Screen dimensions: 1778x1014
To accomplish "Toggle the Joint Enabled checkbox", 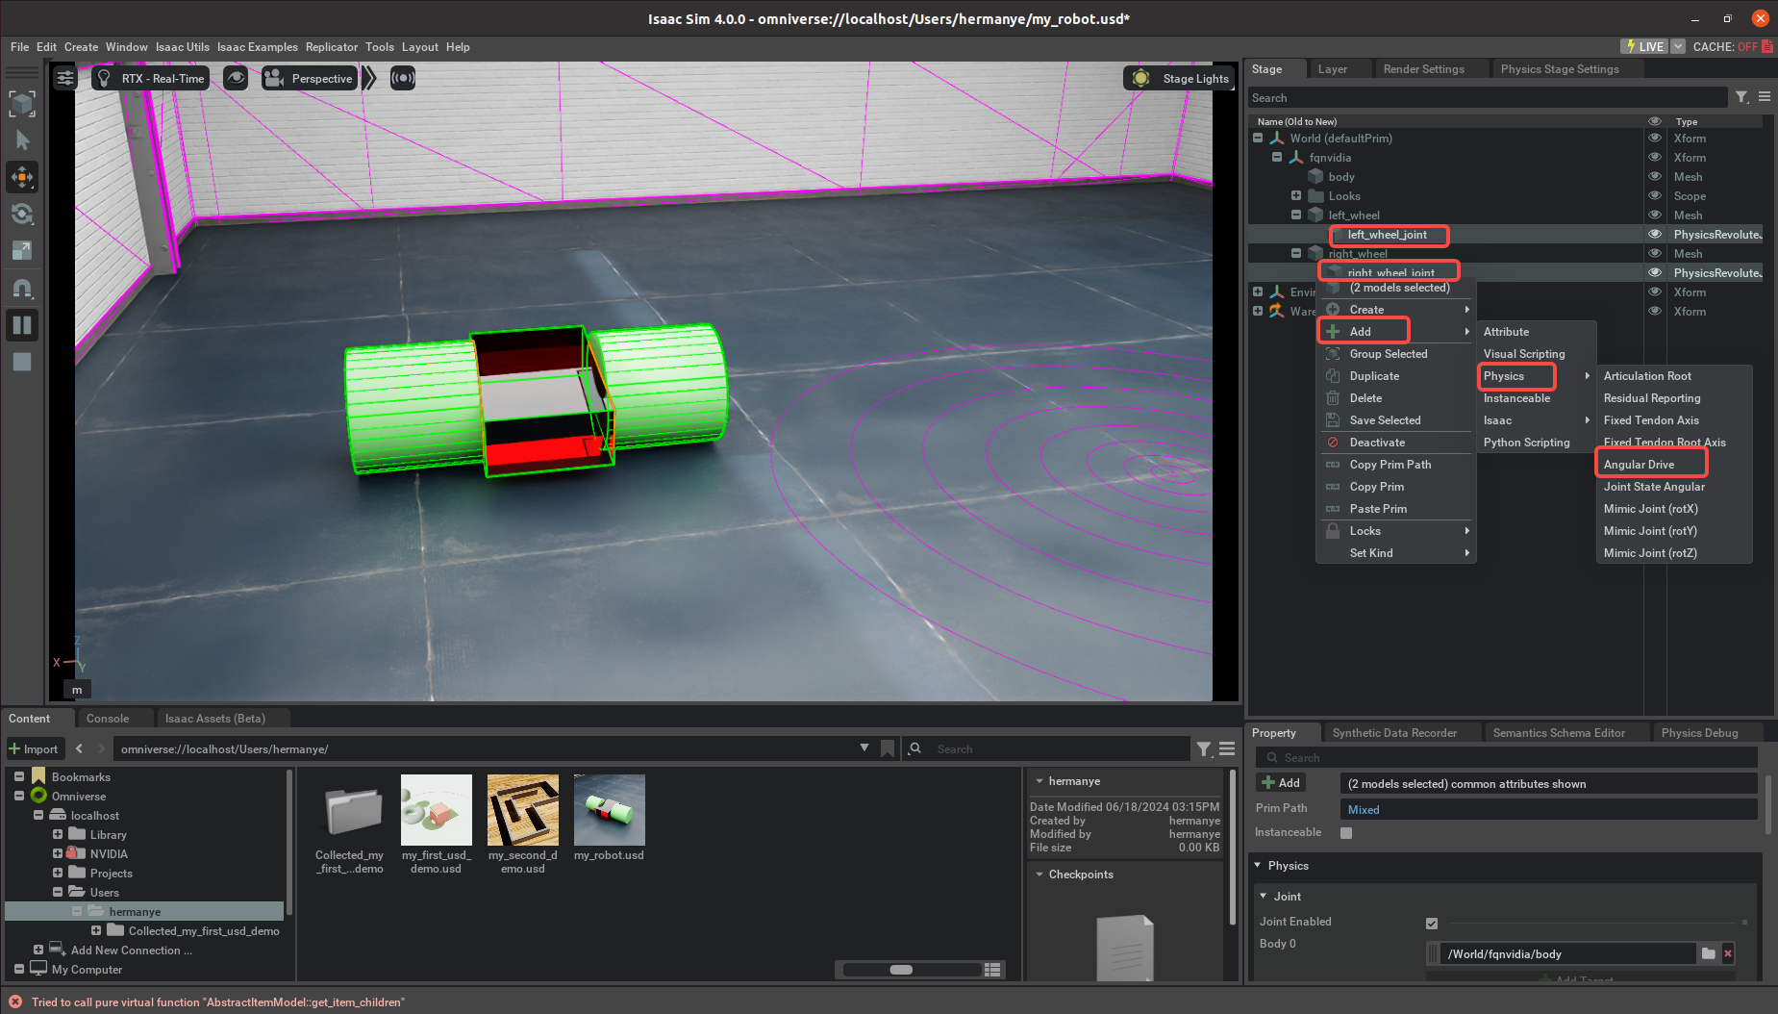I will [x=1432, y=924].
